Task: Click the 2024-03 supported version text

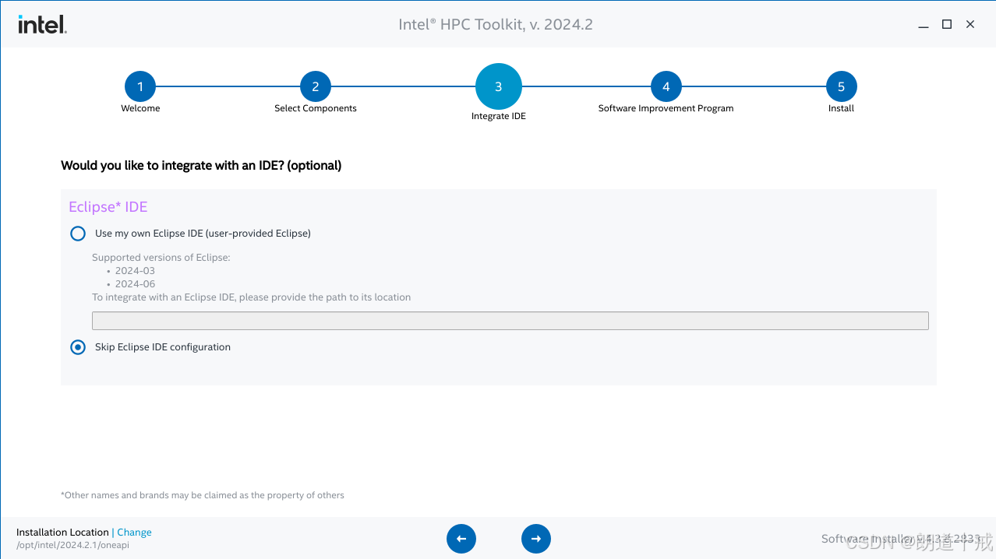Action: [135, 271]
